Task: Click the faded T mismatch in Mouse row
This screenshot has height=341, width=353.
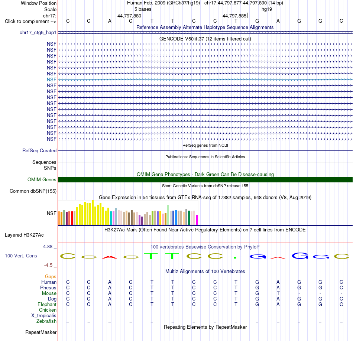Action: pyautogui.click(x=278, y=293)
